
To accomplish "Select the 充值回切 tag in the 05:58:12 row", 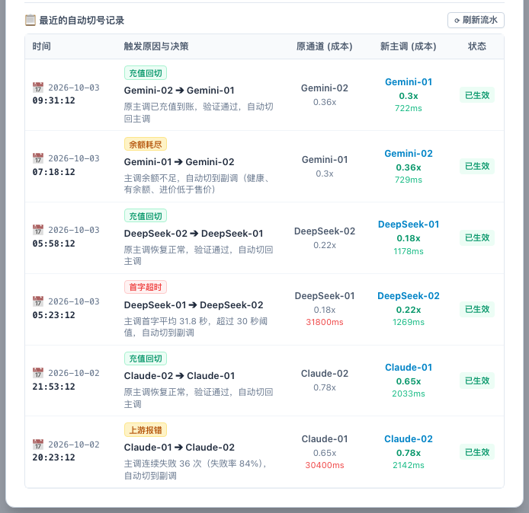I will click(146, 215).
